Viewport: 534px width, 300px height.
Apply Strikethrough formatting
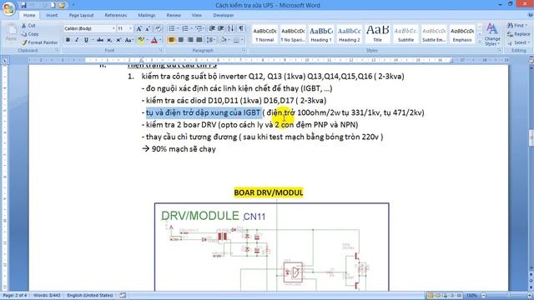click(100, 40)
